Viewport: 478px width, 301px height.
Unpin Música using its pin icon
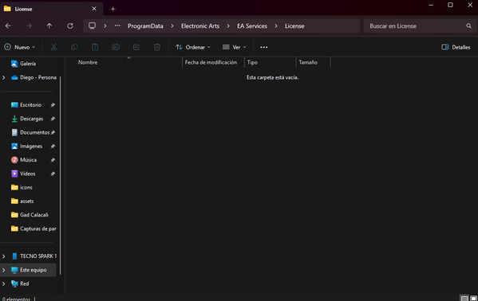53,160
